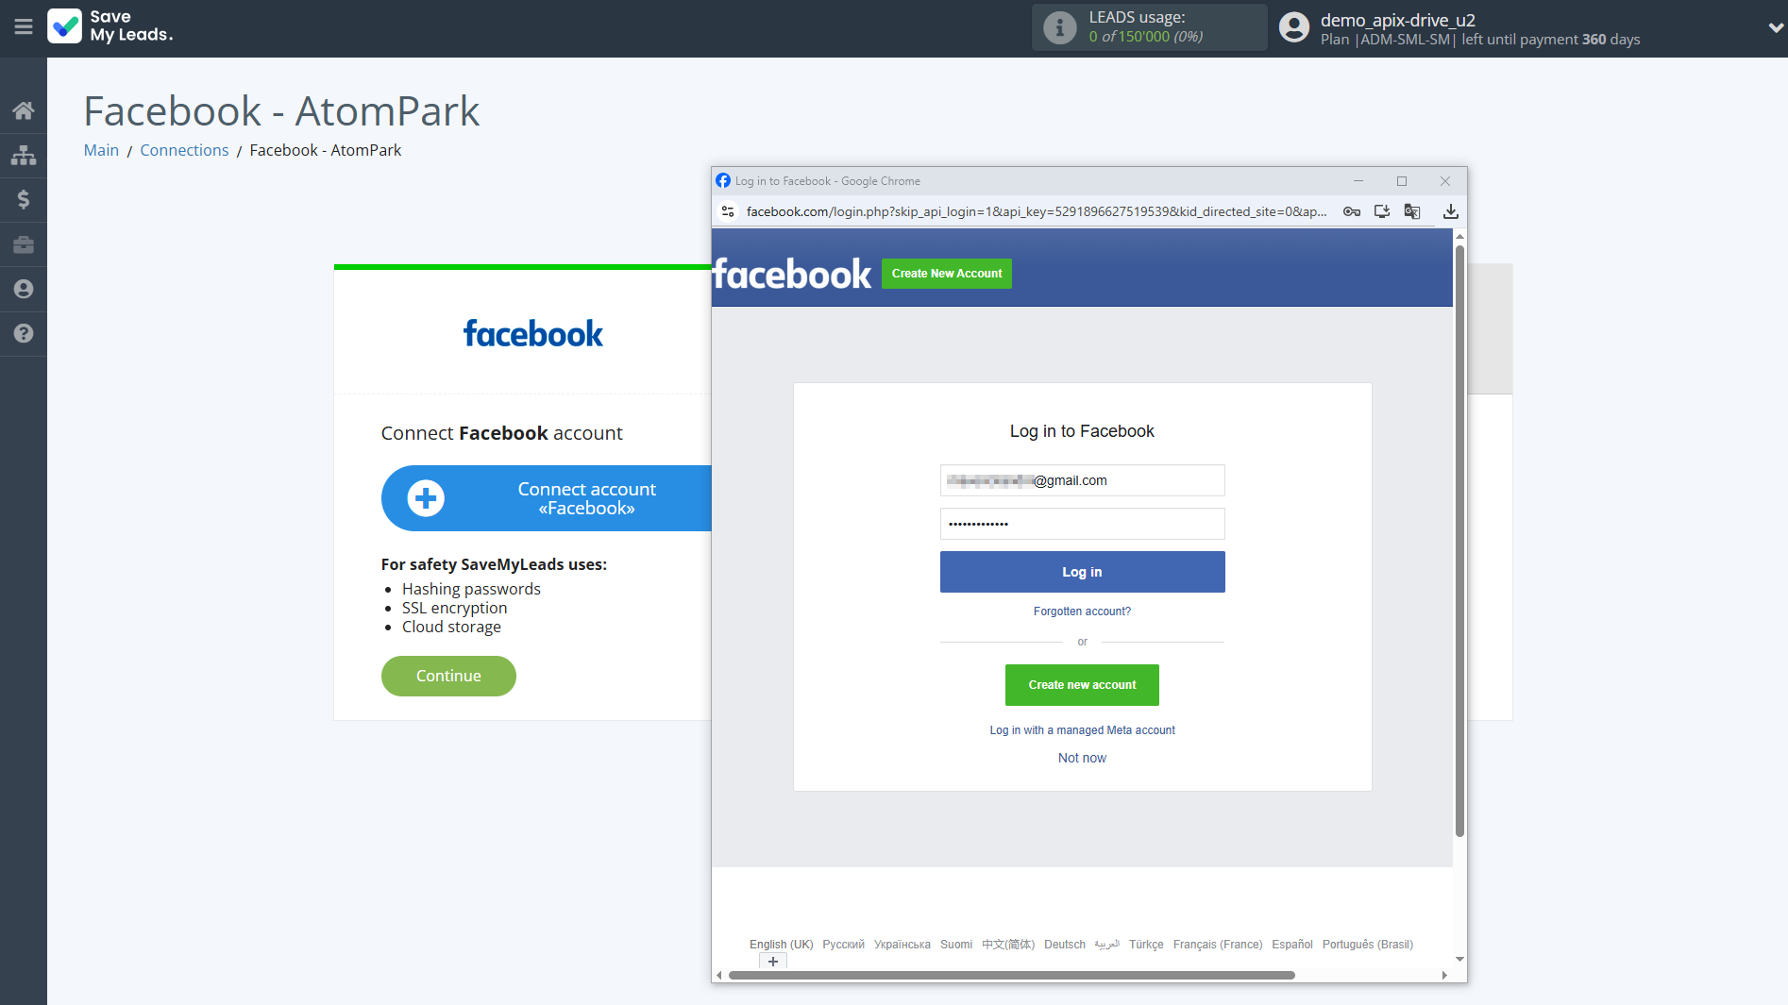This screenshot has width=1788, height=1005.
Task: Open the Connections sitemap icon in the sidebar
Action: coord(24,155)
